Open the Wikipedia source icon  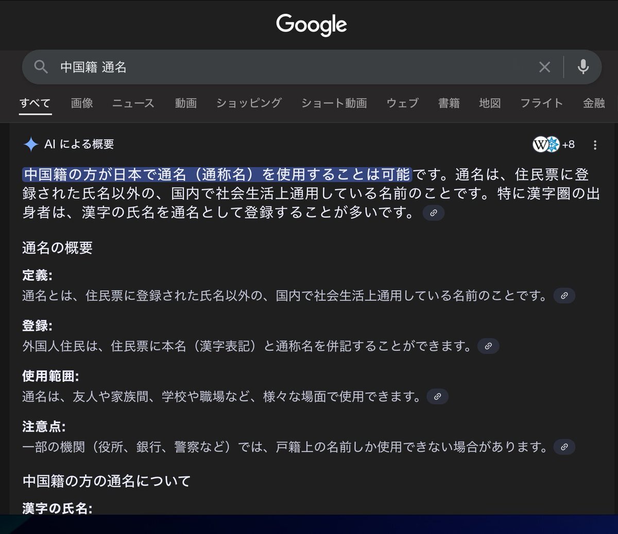[x=540, y=145]
